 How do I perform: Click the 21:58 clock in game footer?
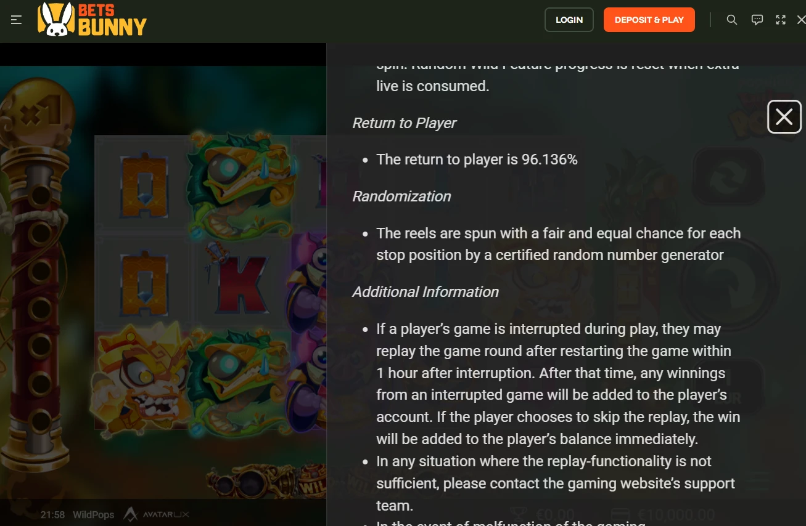pos(52,514)
